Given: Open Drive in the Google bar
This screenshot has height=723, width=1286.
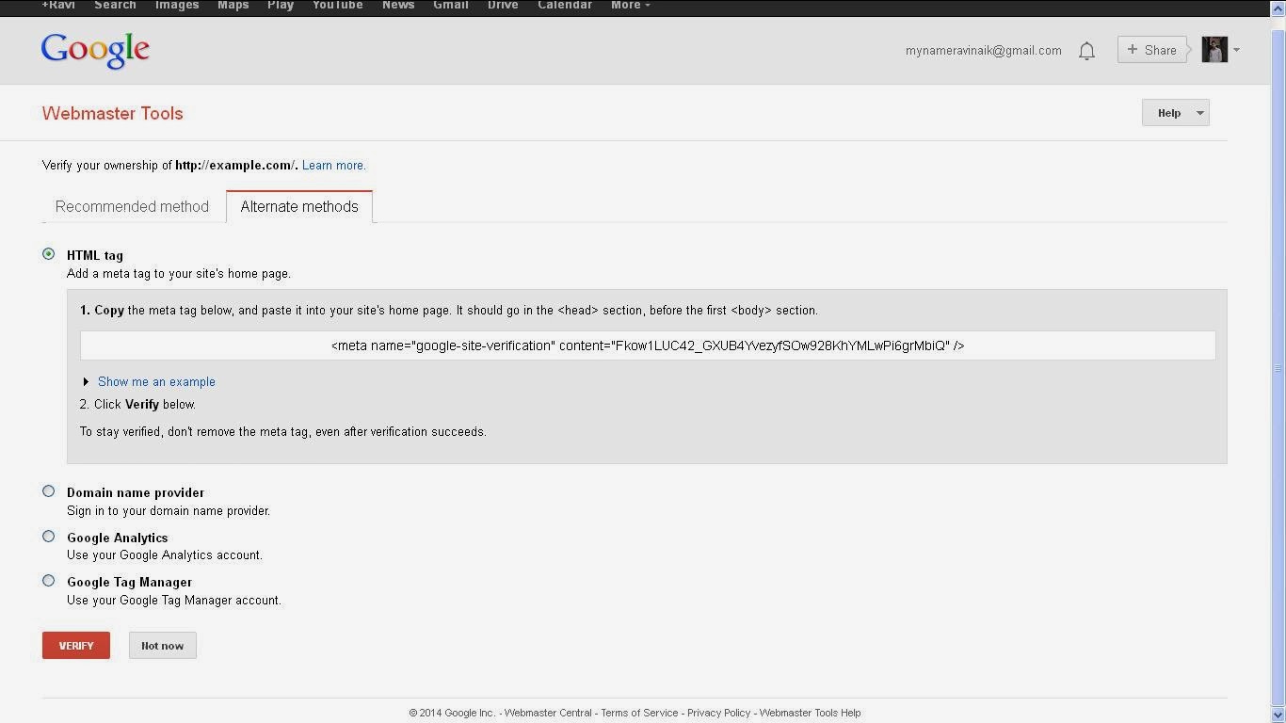Looking at the screenshot, I should pos(503,6).
